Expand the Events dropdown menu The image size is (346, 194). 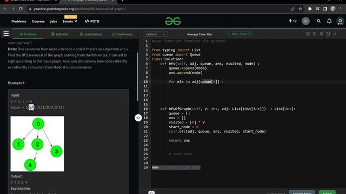tap(70, 22)
